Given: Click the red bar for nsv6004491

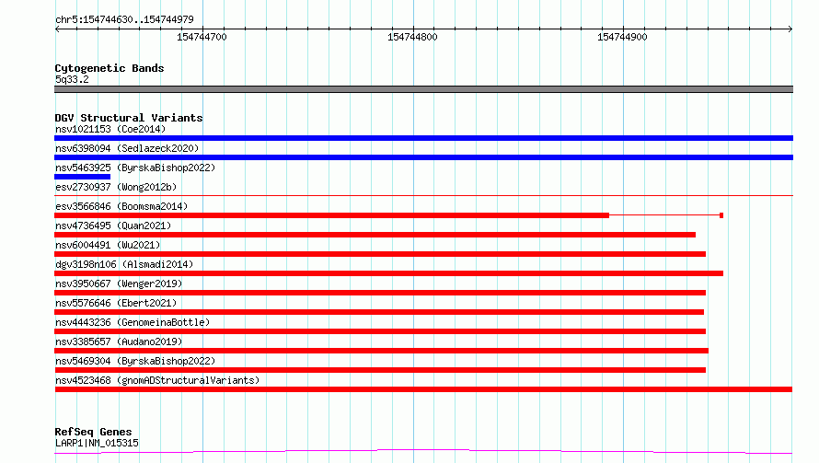Looking at the screenshot, I should coord(380,254).
